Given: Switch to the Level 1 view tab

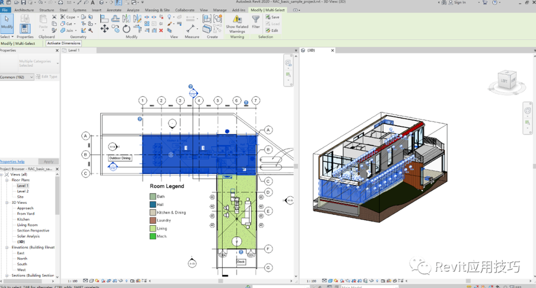Looking at the screenshot, I should [73, 50].
